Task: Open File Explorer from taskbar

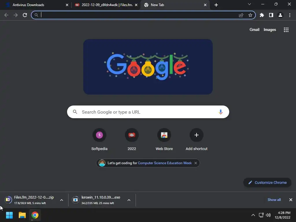Action: (22, 215)
